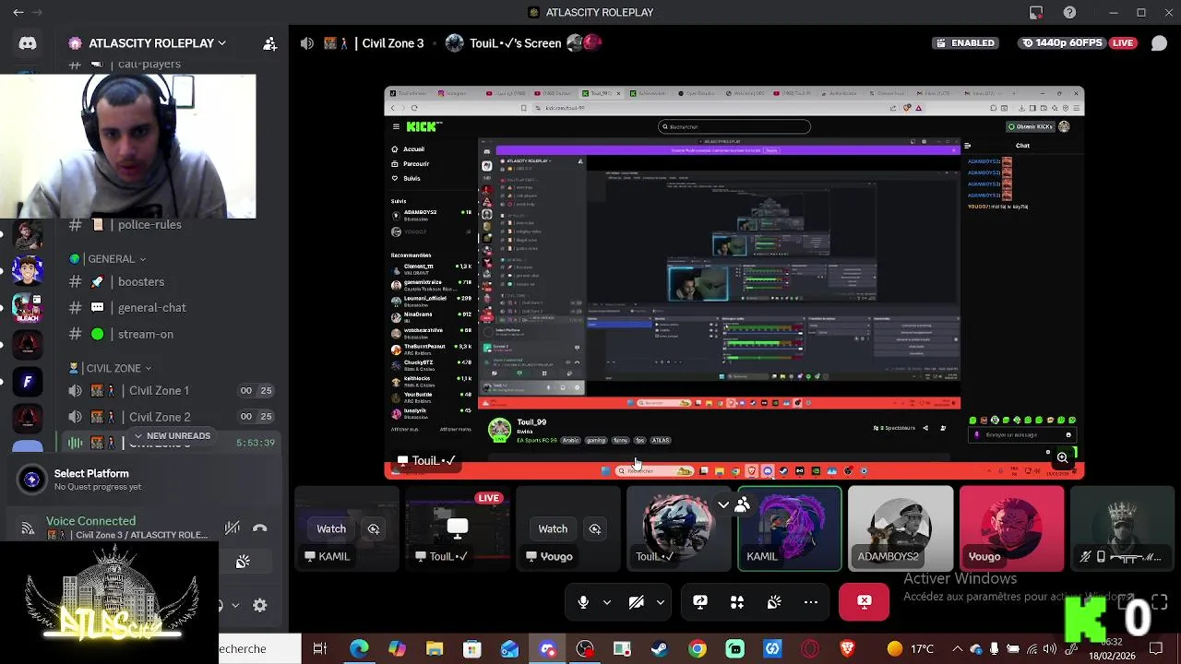Open the stream-on channel
The height and width of the screenshot is (664, 1181).
click(x=145, y=334)
